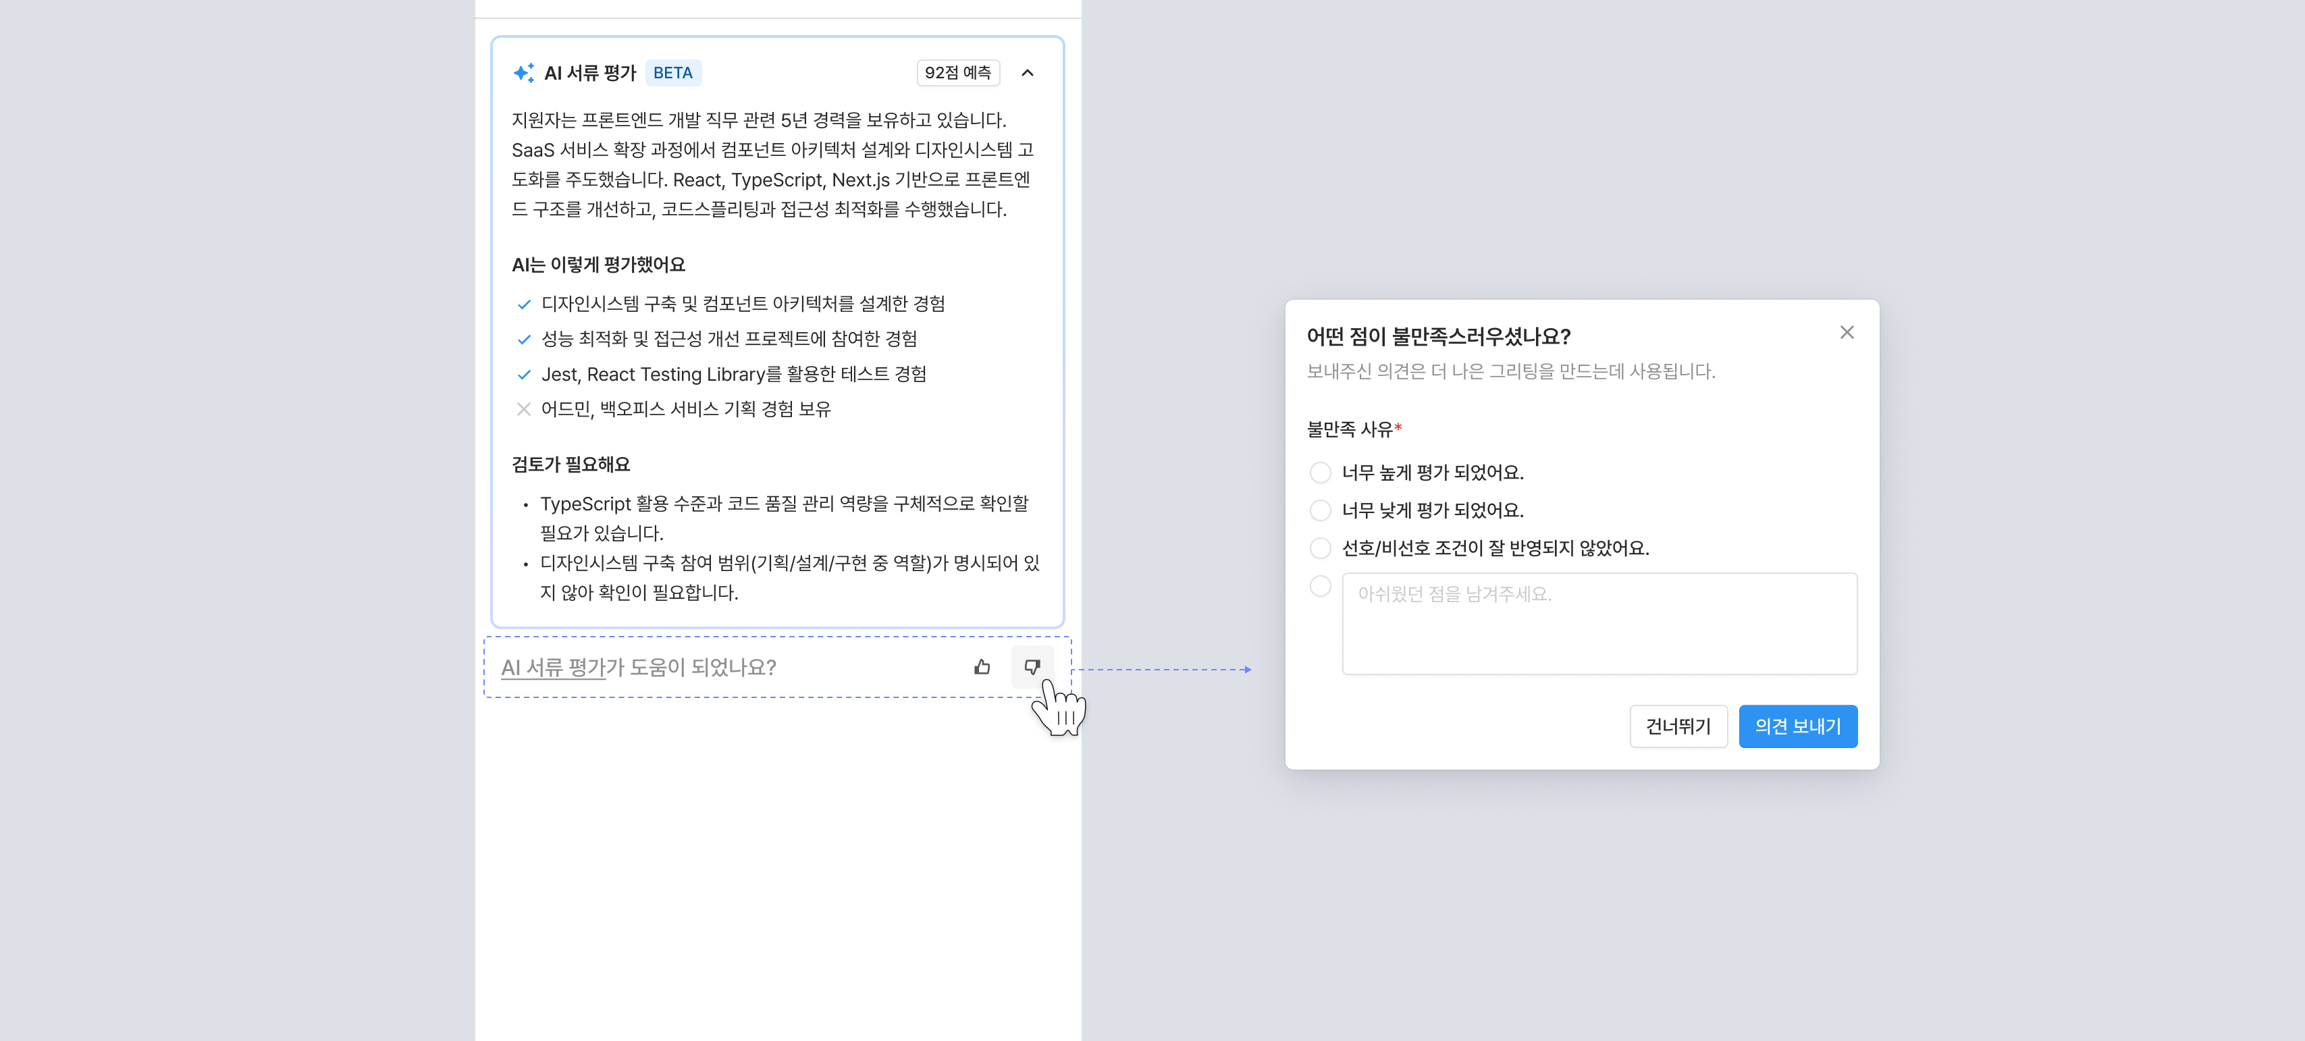
Task: Click the thumbs down feedback icon
Action: coord(1032,667)
